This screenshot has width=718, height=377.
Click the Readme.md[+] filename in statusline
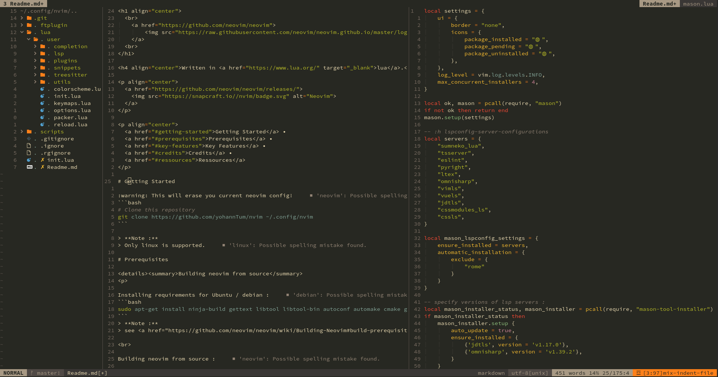87,373
